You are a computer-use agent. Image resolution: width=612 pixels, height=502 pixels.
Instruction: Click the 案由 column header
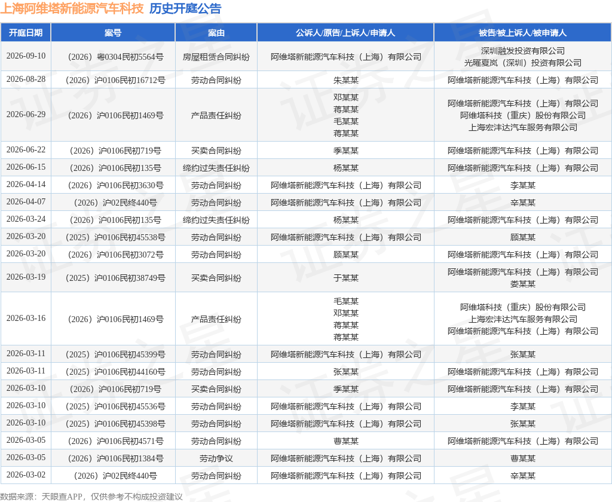point(216,33)
